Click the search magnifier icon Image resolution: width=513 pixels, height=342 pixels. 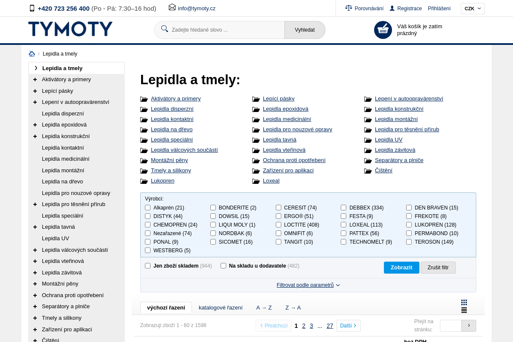click(165, 29)
